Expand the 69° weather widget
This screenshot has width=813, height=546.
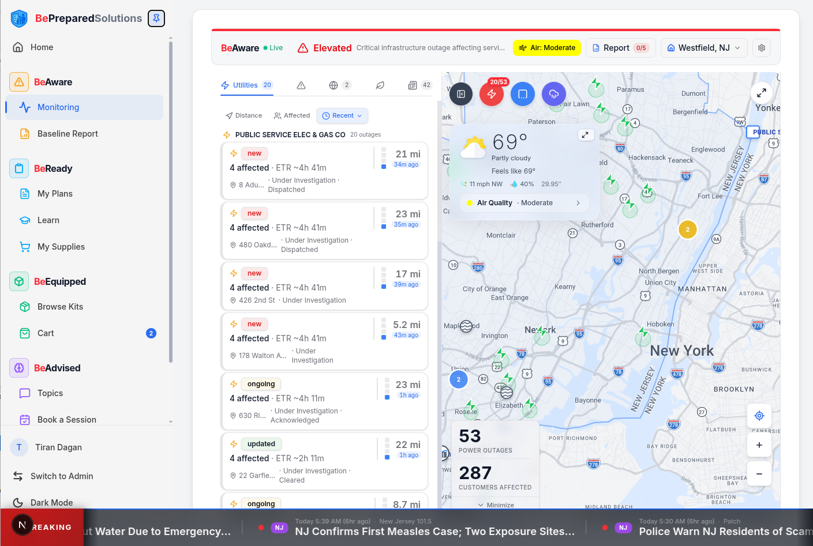point(585,135)
